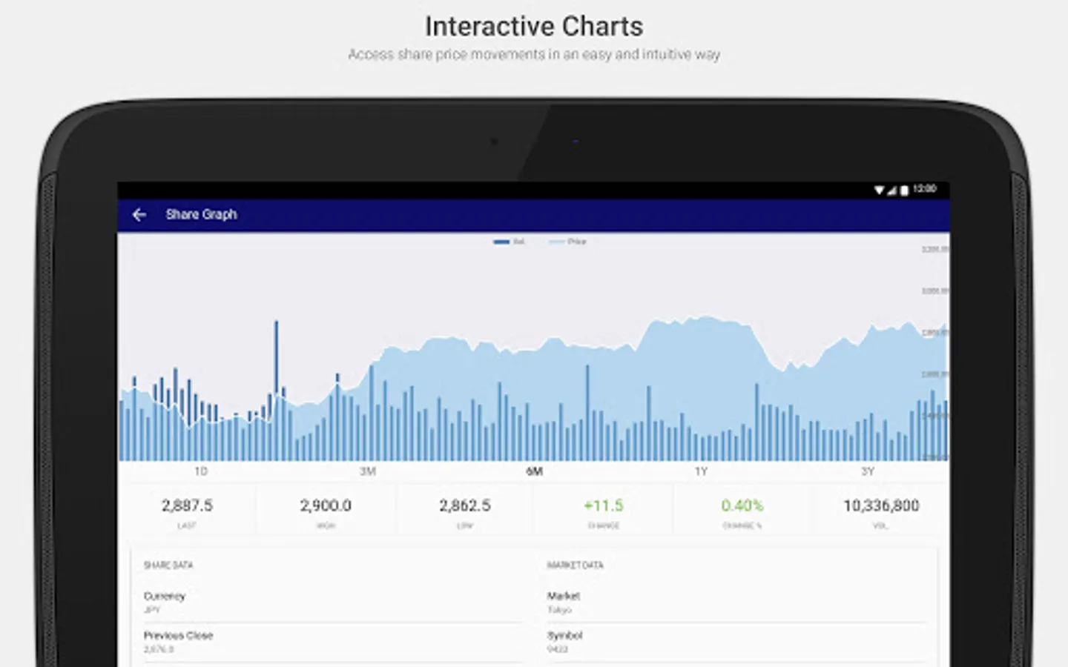This screenshot has width=1068, height=667.
Task: Switch chart to 1Y range
Action: (701, 471)
